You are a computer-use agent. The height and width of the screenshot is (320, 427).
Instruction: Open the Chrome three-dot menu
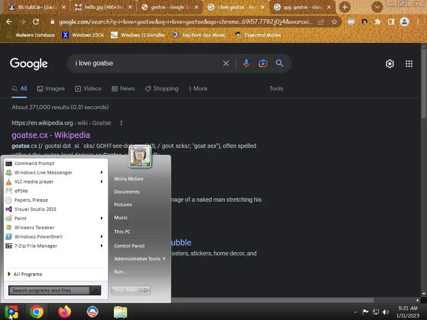[418, 22]
